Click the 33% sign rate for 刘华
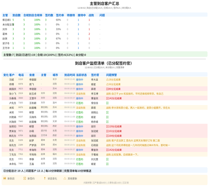The image size is (209, 192). click(59, 29)
